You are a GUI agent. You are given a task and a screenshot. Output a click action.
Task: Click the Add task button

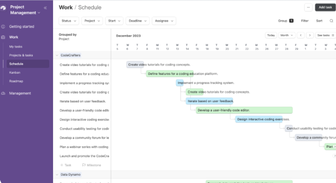pos(325,7)
